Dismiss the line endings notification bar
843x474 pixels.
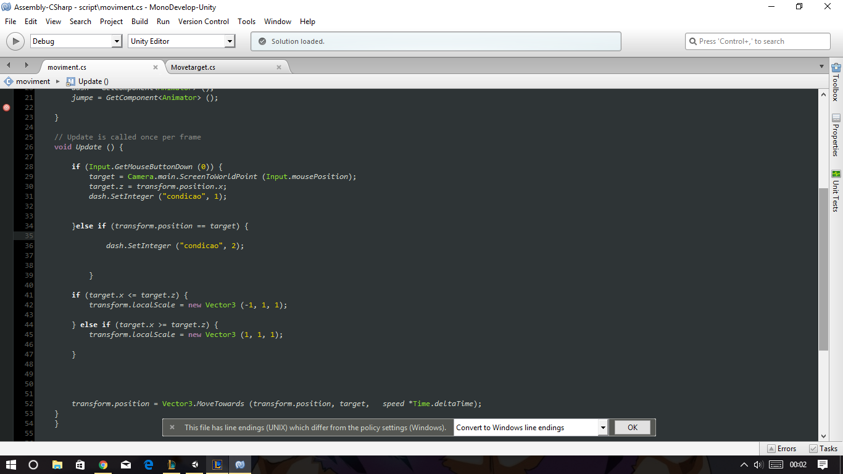[x=172, y=427]
